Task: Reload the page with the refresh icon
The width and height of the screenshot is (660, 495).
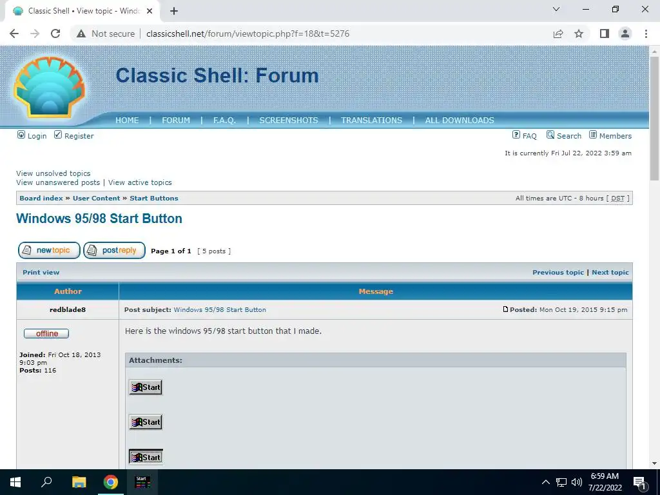Action: pos(55,34)
